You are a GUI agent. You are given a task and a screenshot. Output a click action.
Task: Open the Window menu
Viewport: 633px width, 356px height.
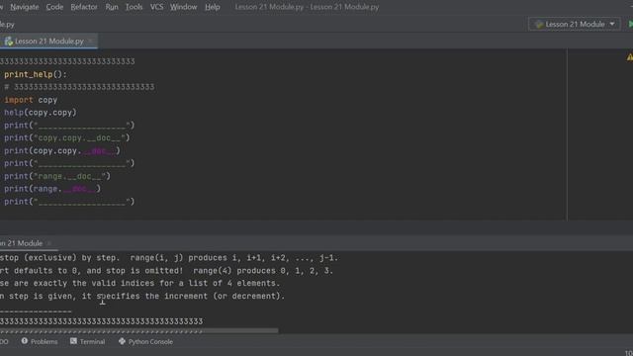[x=183, y=7]
